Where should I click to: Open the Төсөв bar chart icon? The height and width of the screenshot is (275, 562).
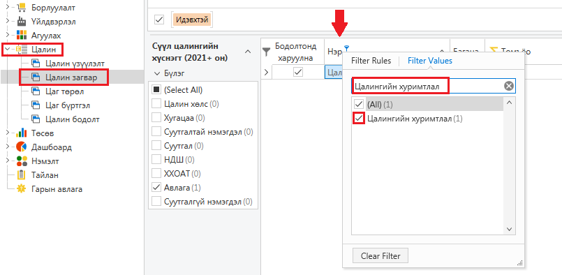pos(22,133)
